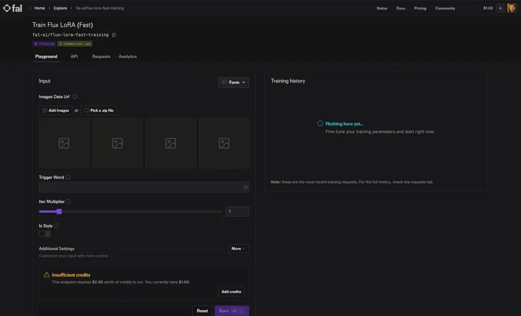The width and height of the screenshot is (521, 316).
Task: Click the Trigger Word input field
Action: (144, 187)
